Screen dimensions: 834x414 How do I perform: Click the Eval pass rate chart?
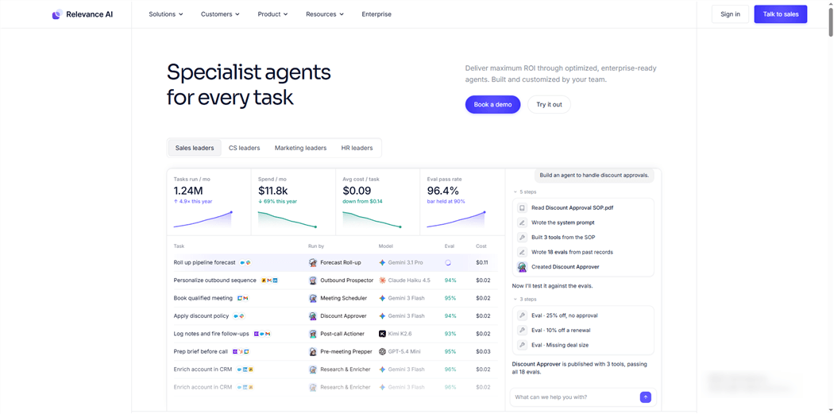click(x=457, y=220)
